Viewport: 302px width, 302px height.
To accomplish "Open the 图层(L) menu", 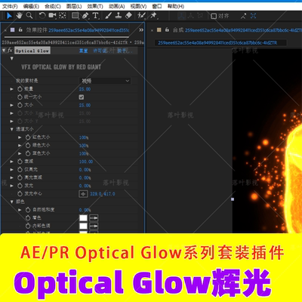I will click(74, 6).
